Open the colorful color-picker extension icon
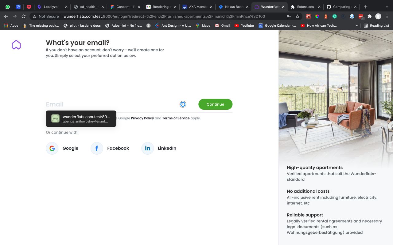 (x=317, y=17)
